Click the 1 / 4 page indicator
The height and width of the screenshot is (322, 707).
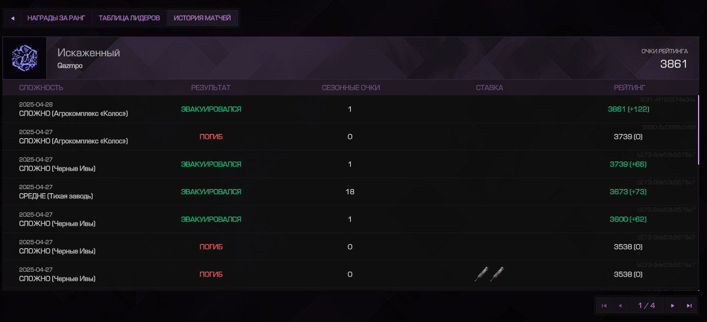pos(646,306)
